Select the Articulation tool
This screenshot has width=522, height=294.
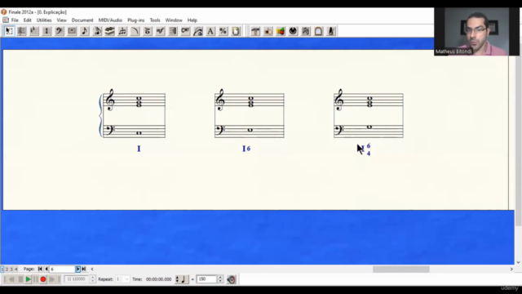pyautogui.click(x=148, y=31)
